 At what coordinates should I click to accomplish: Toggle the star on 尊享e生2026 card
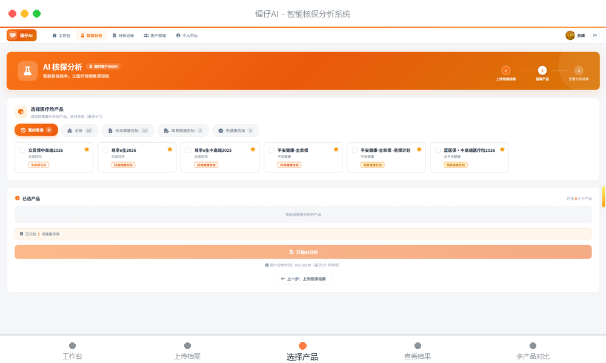coord(170,149)
